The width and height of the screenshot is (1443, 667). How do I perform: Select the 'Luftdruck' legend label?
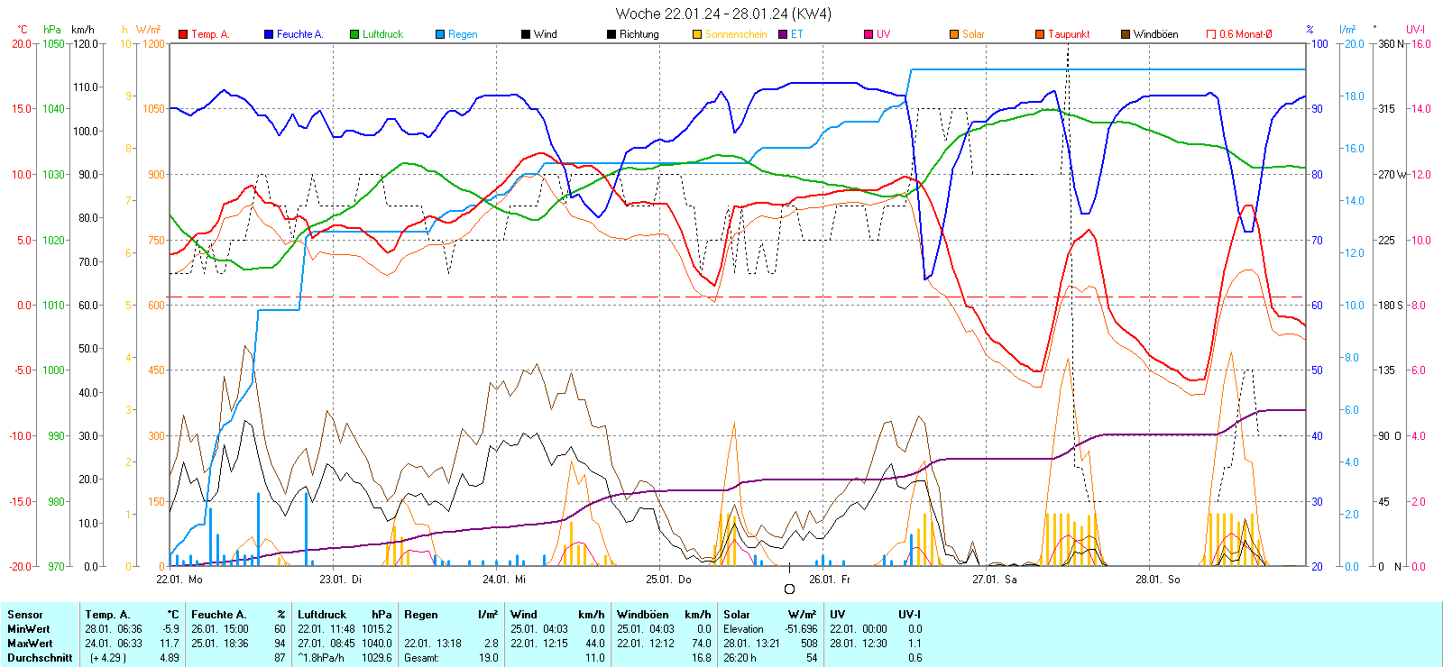pyautogui.click(x=382, y=34)
